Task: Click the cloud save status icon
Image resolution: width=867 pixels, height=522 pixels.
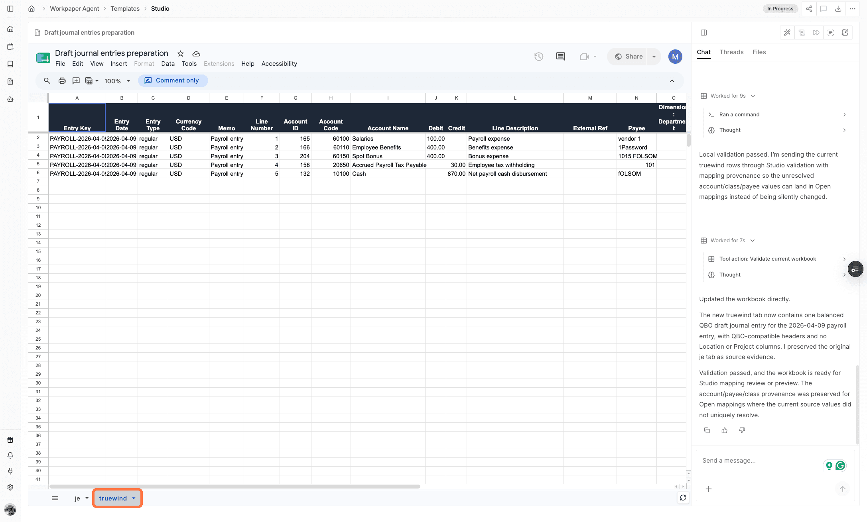Action: (x=196, y=53)
